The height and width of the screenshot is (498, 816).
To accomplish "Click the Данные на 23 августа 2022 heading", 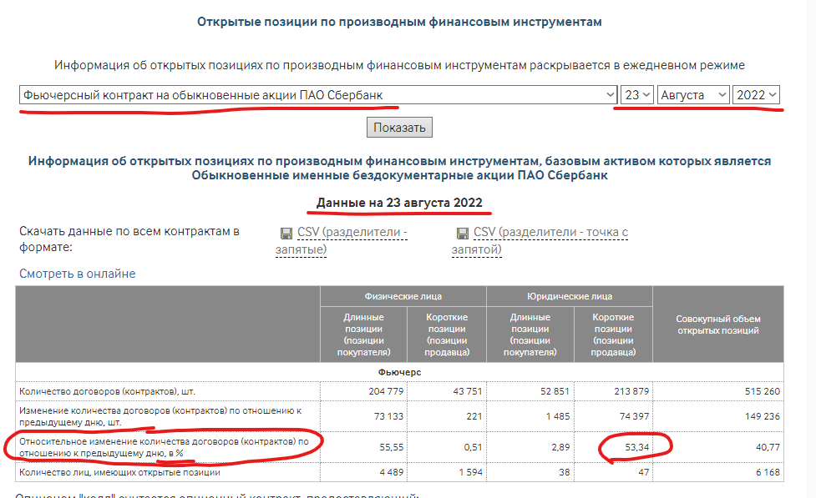I will coord(399,203).
